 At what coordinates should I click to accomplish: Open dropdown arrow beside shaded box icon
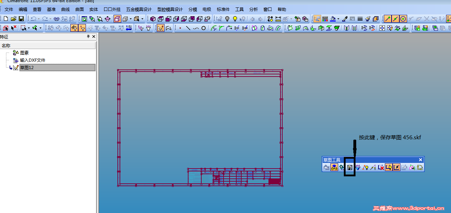(x=131, y=19)
